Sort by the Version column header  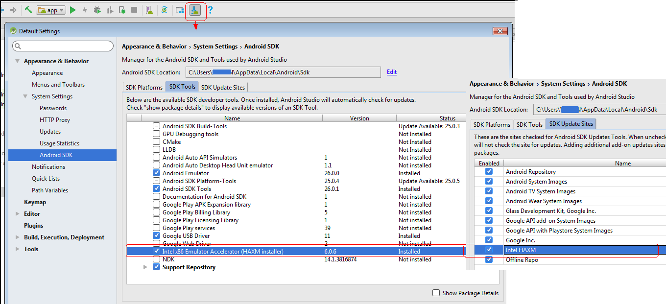(x=359, y=118)
